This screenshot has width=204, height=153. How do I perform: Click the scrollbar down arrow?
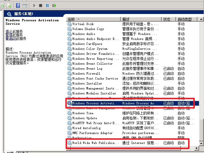click(201, 144)
